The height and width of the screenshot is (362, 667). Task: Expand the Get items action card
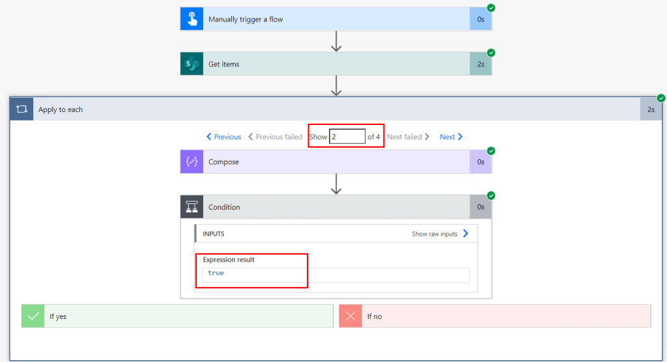336,64
